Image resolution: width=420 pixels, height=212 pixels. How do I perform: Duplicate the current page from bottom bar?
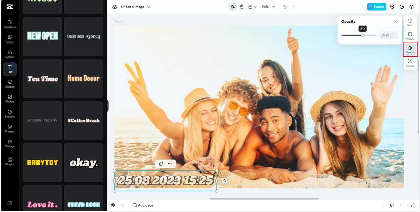pos(113,205)
